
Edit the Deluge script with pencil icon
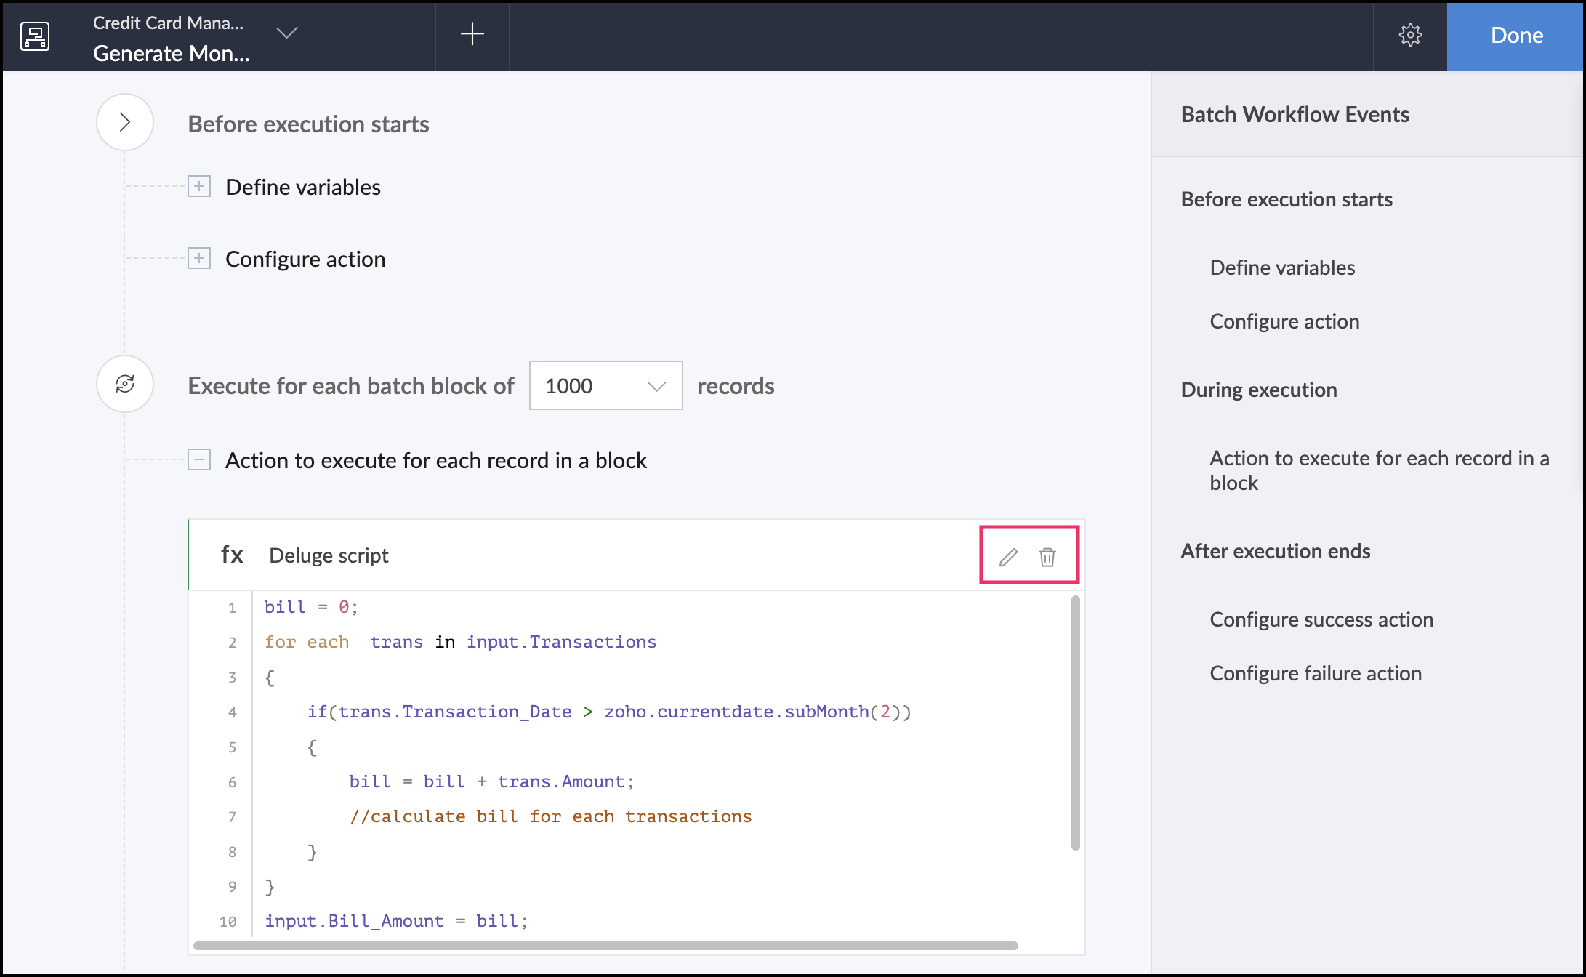[x=1008, y=557]
